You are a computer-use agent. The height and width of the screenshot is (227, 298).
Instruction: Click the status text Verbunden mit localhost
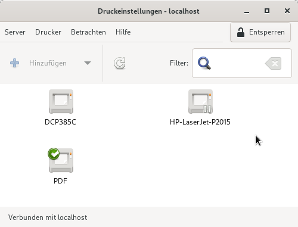[x=48, y=217]
